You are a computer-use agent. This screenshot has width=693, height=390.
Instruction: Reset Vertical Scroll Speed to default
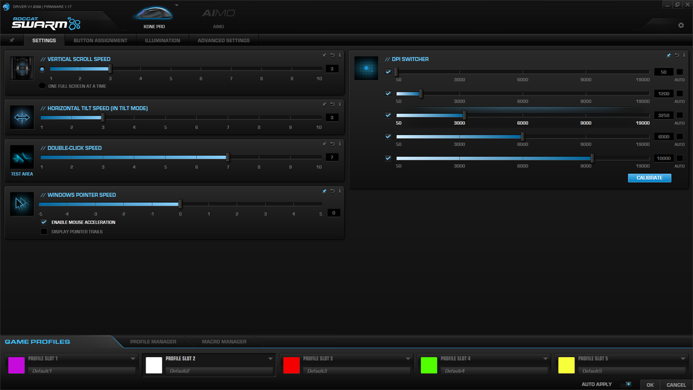click(333, 55)
